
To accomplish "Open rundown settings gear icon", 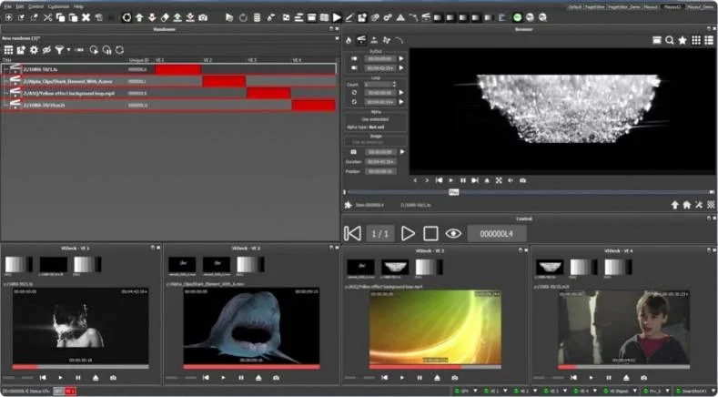I will pos(34,50).
